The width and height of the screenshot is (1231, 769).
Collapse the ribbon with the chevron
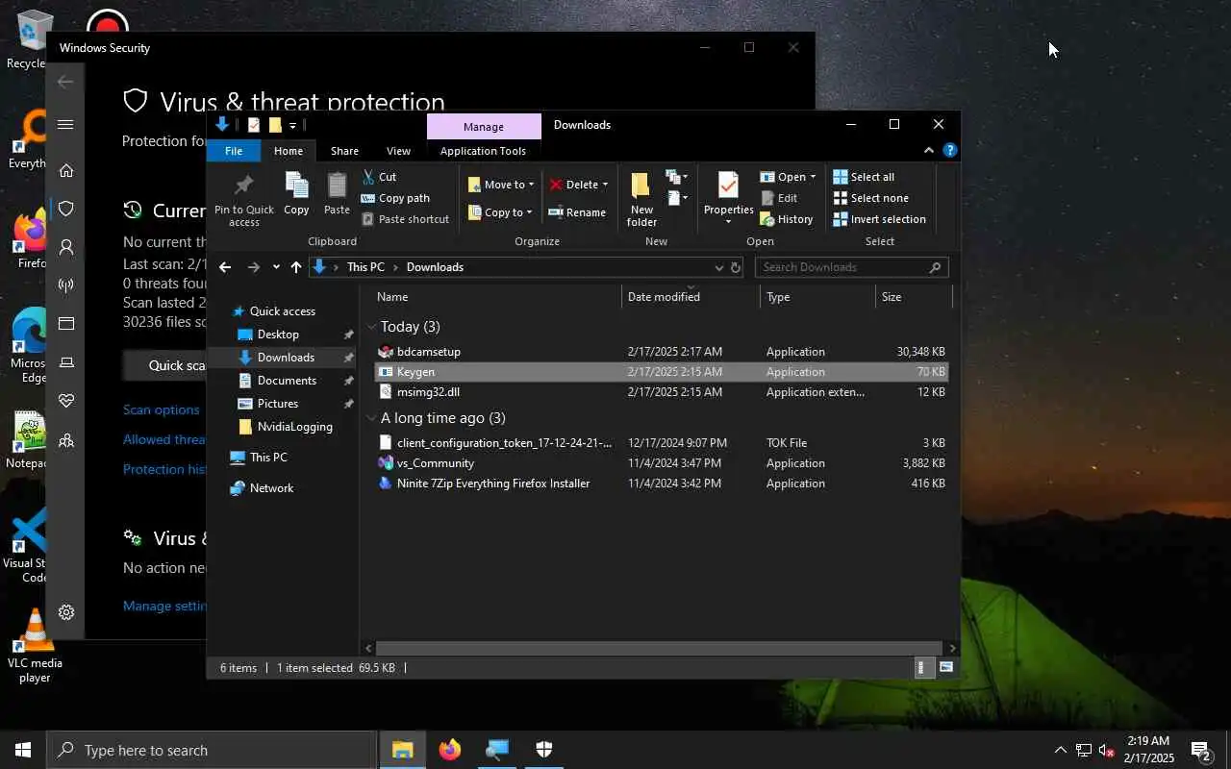[928, 151]
